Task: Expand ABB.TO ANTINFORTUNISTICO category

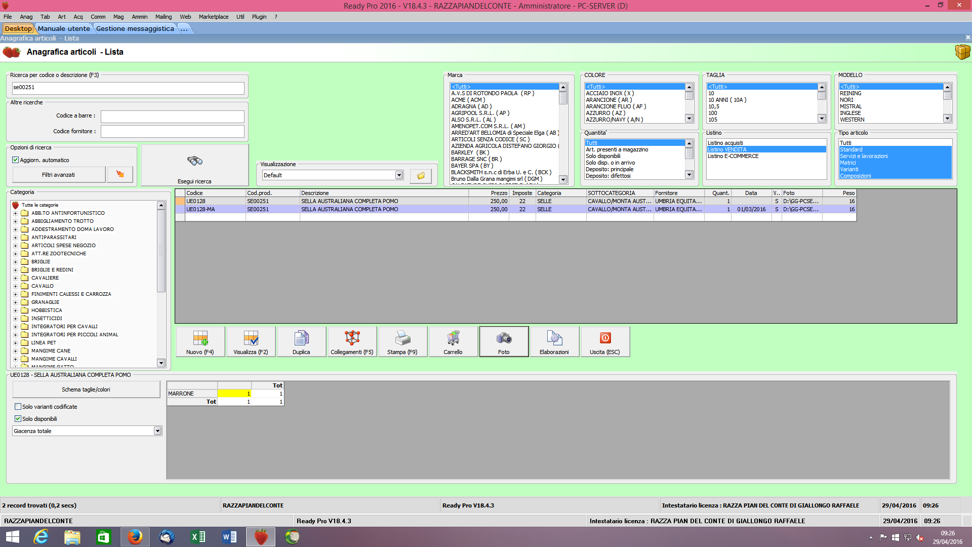Action: pos(16,213)
